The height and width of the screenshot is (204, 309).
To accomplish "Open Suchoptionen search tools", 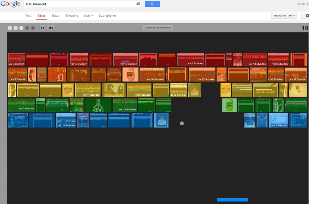I will coord(107,16).
